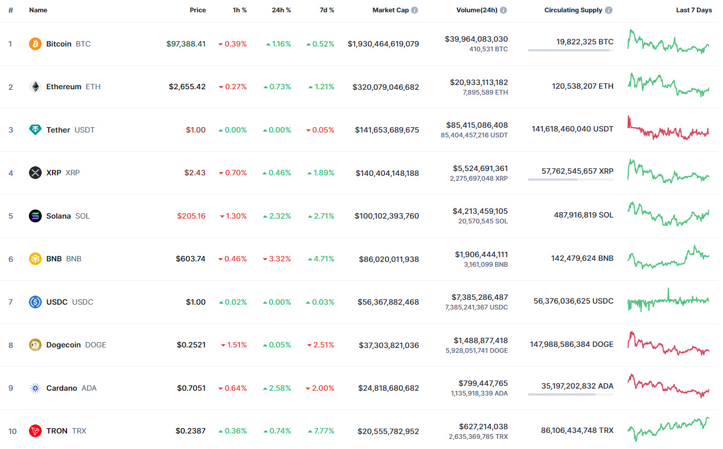The height and width of the screenshot is (449, 723).
Task: Click the Market Cap info icon
Action: point(415,10)
